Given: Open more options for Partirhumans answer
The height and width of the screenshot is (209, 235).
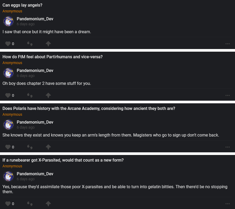Looking at the screenshot, I should click(228, 95).
